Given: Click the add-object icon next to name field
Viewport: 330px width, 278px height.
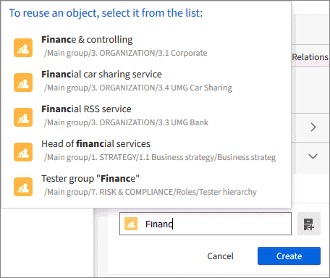Looking at the screenshot, I should point(309,224).
